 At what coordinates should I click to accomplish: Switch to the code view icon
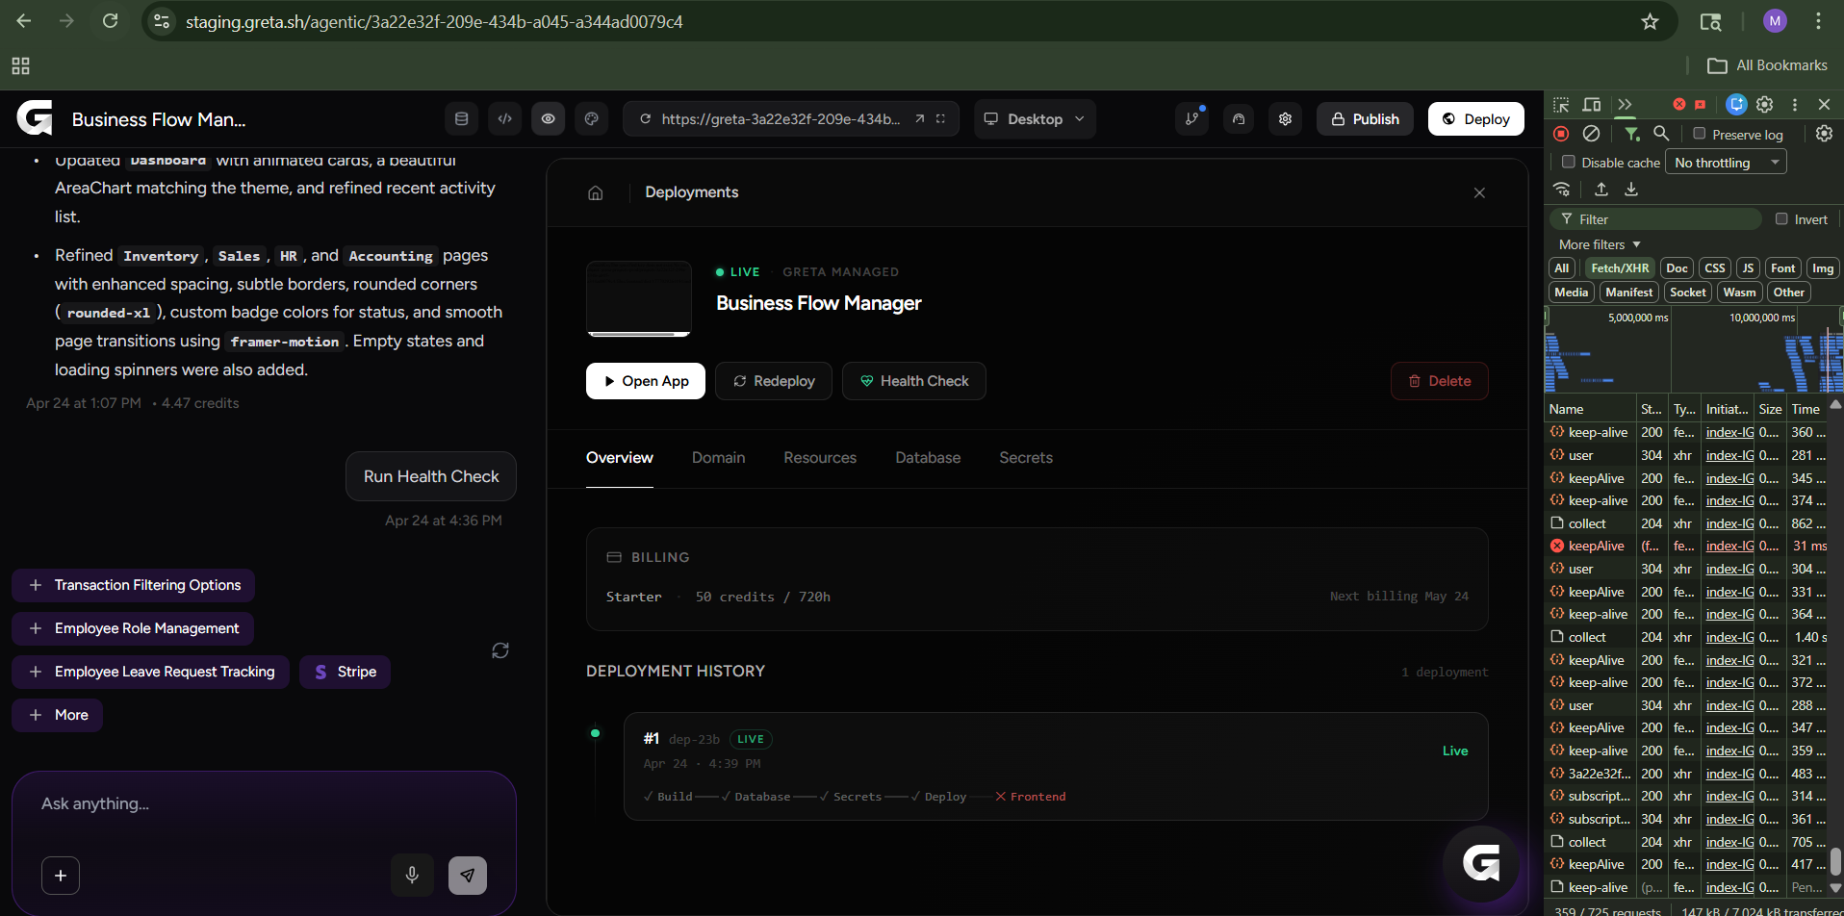pyautogui.click(x=505, y=119)
